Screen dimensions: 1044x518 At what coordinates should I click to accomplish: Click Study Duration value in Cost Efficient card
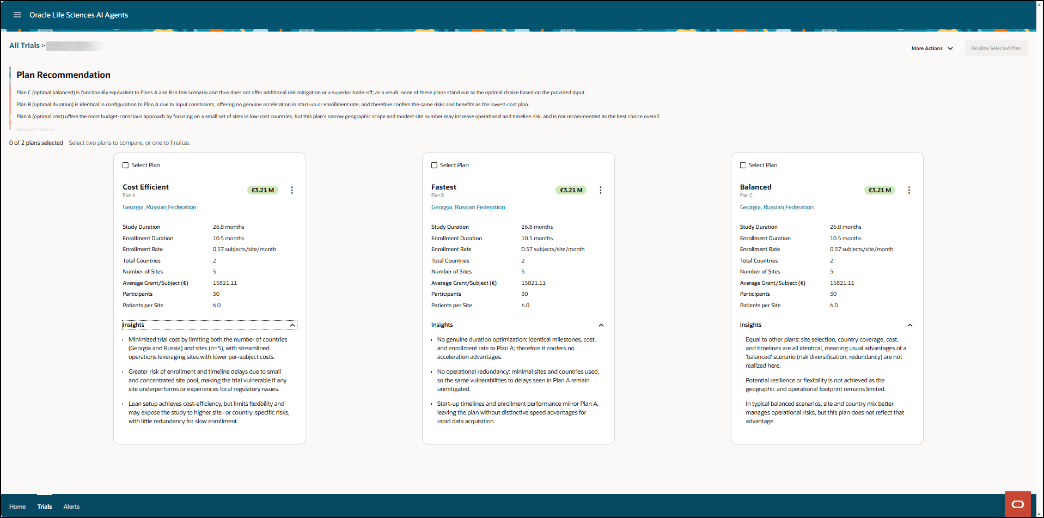[228, 227]
